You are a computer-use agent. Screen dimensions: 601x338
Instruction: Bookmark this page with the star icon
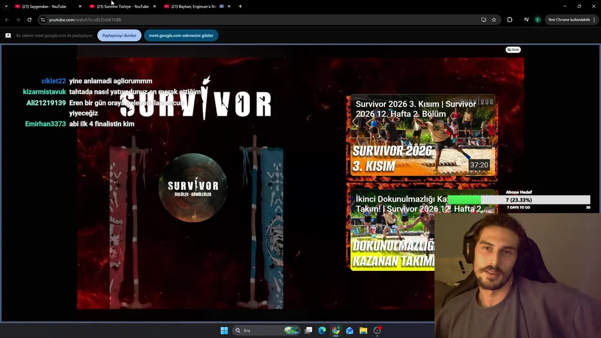(x=494, y=20)
